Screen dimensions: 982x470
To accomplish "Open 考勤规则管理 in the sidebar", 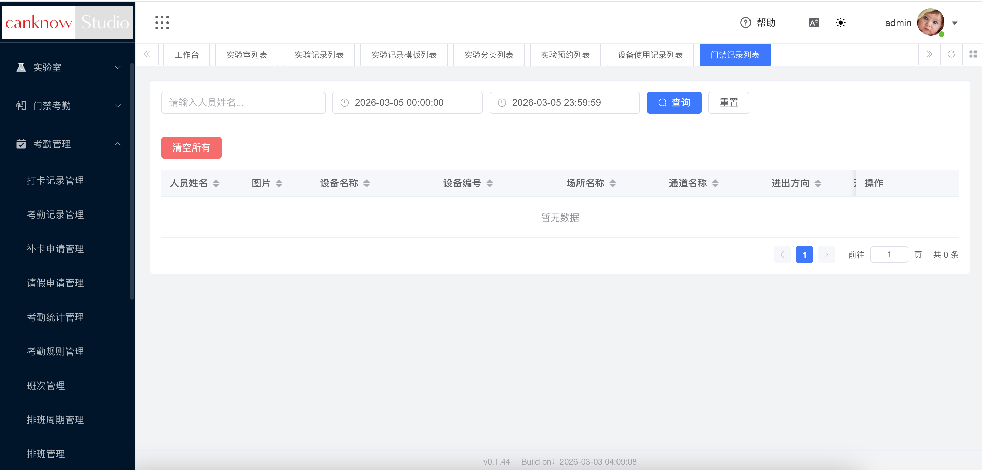I will point(55,351).
